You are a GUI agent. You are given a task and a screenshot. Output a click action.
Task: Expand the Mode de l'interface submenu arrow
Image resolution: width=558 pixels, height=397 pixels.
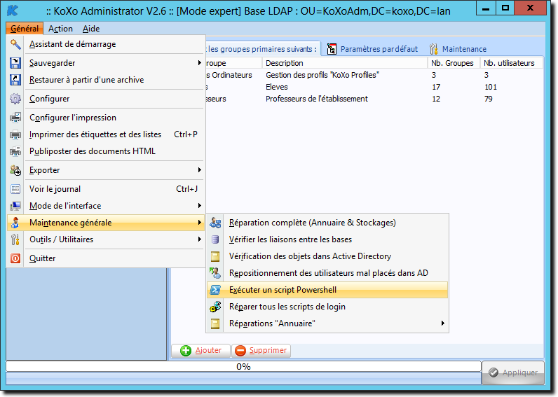coord(199,205)
